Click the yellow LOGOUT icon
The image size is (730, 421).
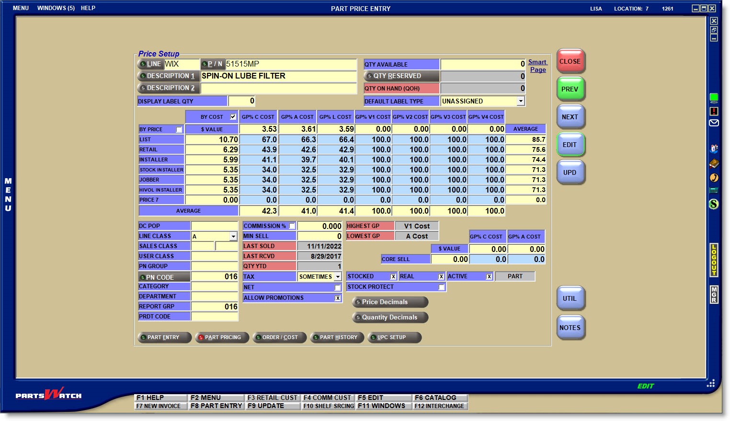click(x=714, y=260)
